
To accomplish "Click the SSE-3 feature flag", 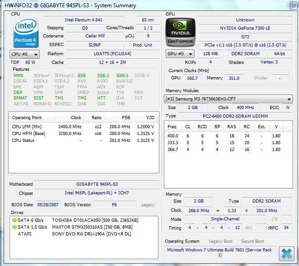I will click(122, 76).
